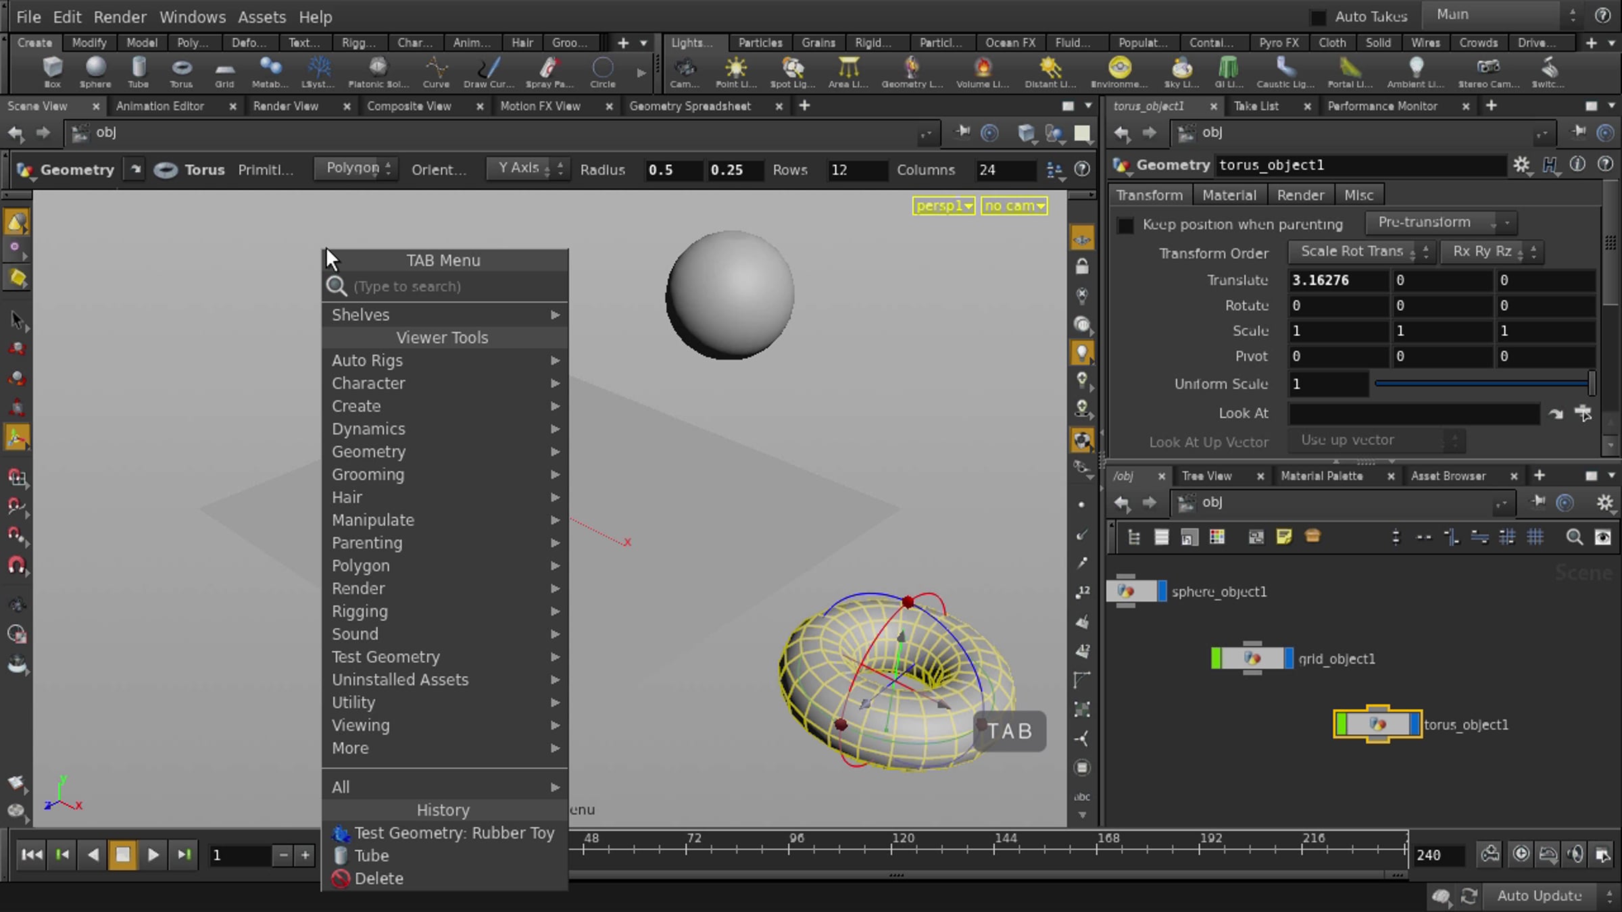
Task: Add a Spot Light
Action: [x=793, y=72]
